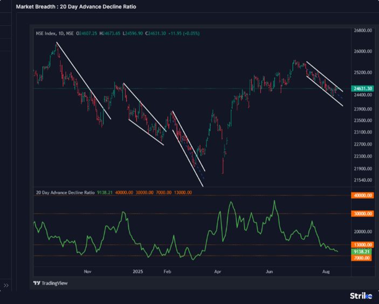Click the current price tag 24631.30
Viewport: 379px width, 304px height.
point(362,88)
